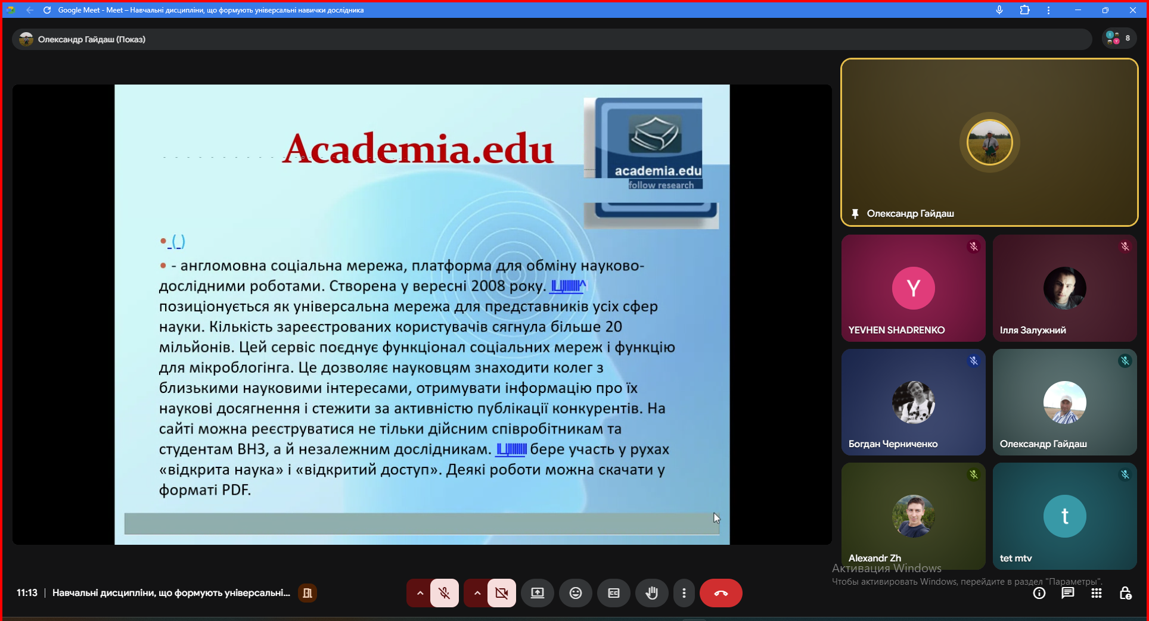
Task: Open the underlined link after "2008 року."
Action: (567, 286)
